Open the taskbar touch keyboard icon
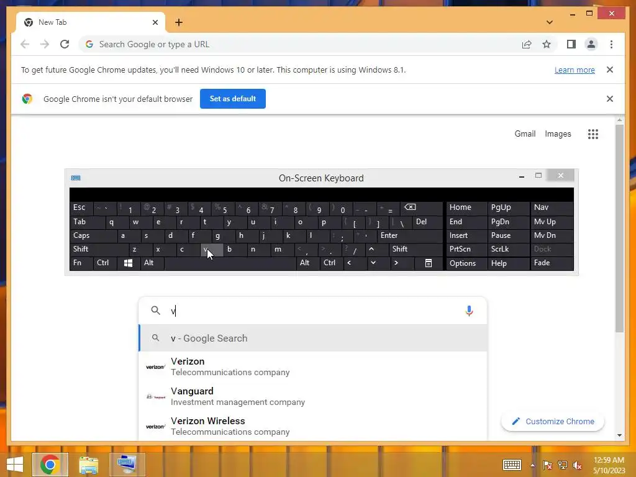Image resolution: width=636 pixels, height=477 pixels. (512, 465)
